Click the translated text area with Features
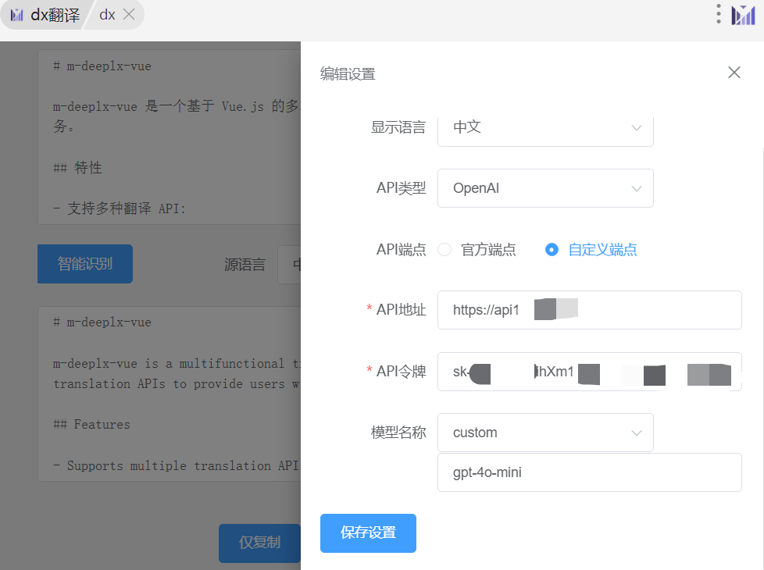 (x=170, y=394)
